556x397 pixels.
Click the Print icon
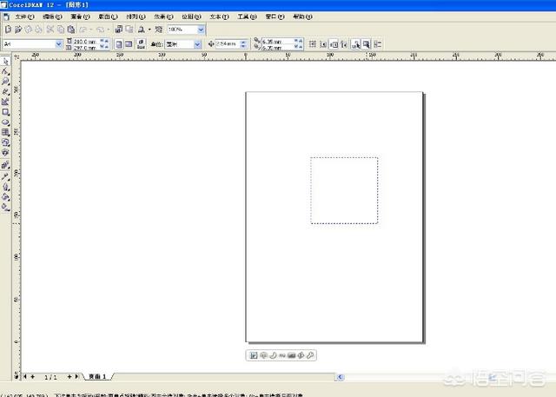38,30
